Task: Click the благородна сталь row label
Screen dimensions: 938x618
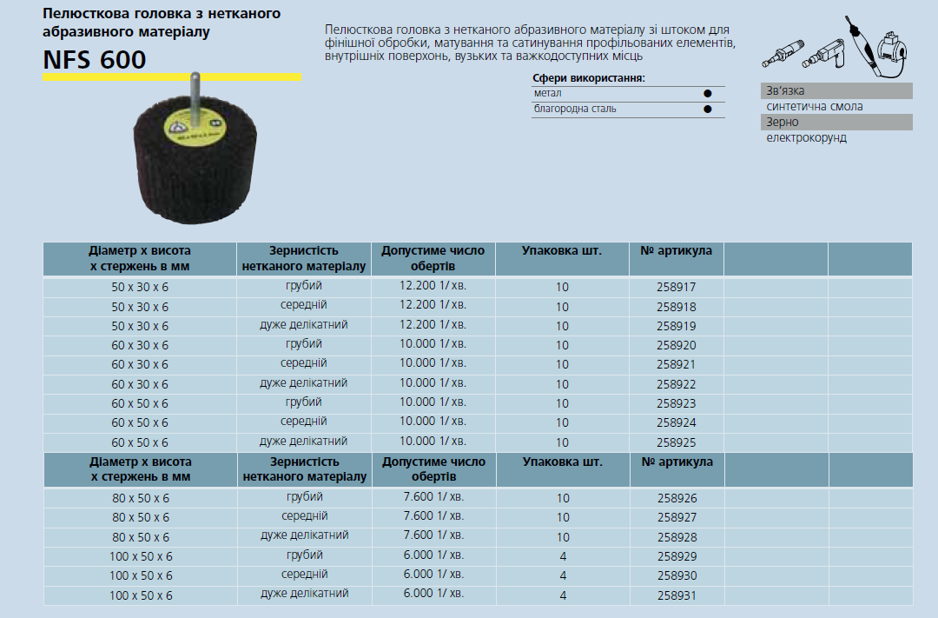Action: 575,109
